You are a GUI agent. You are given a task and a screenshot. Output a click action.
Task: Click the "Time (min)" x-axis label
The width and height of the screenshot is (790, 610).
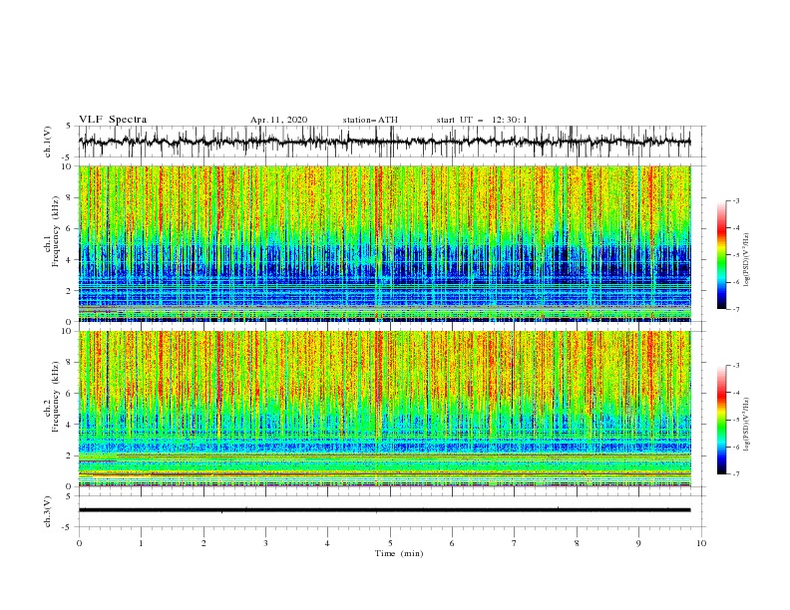399,553
